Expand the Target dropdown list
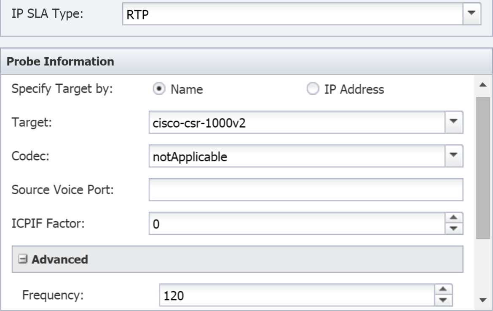493x311 pixels. tap(453, 122)
